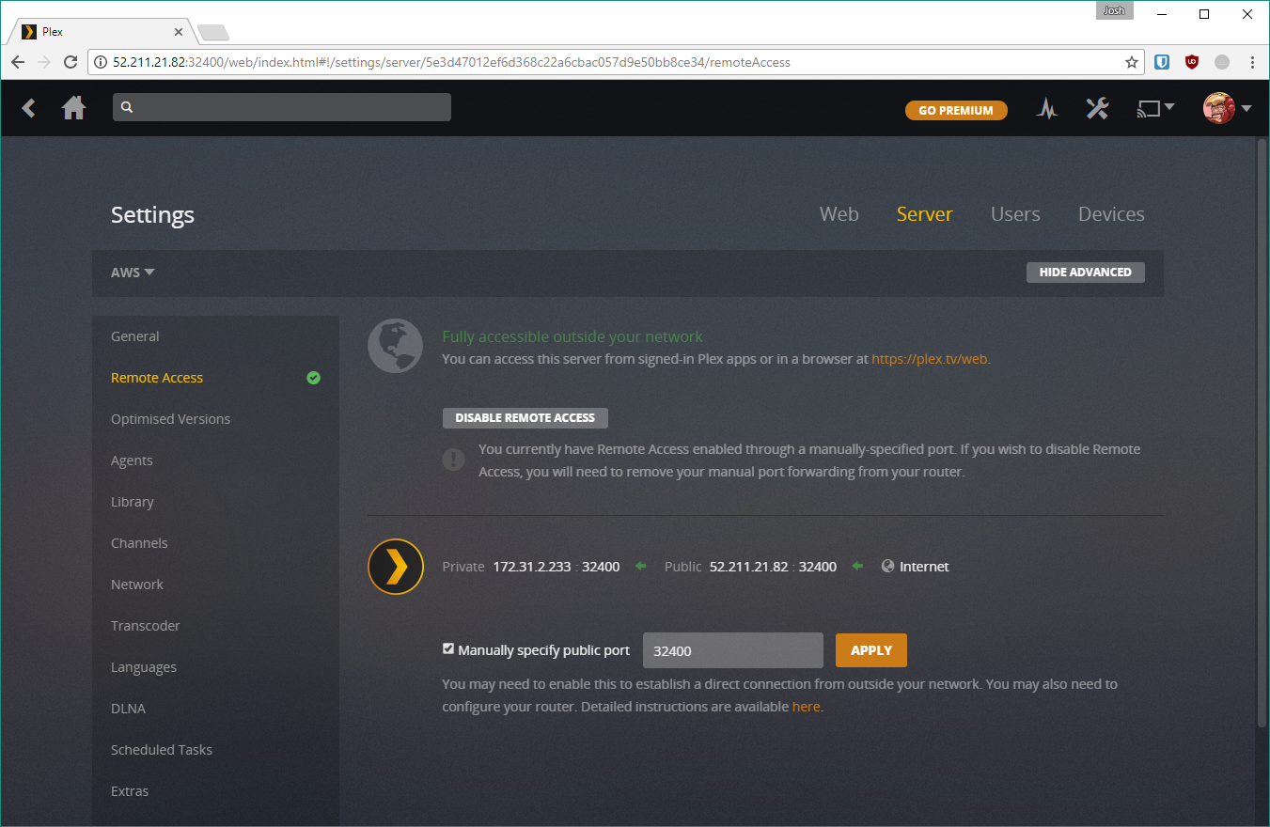Reload the page in the browser
This screenshot has width=1270, height=827.
point(71,62)
